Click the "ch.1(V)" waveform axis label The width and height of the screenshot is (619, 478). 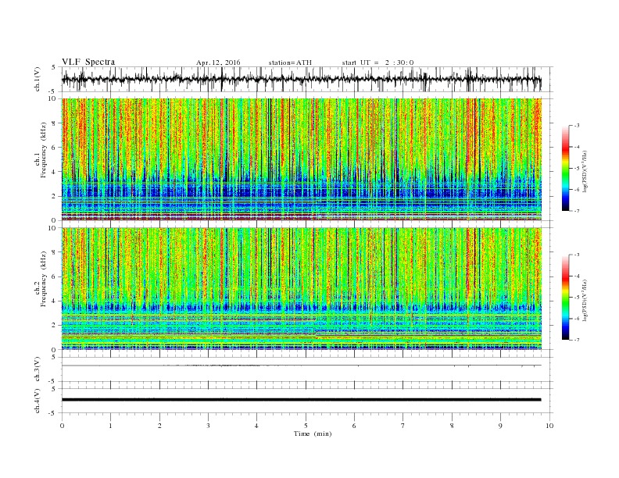tap(37, 79)
